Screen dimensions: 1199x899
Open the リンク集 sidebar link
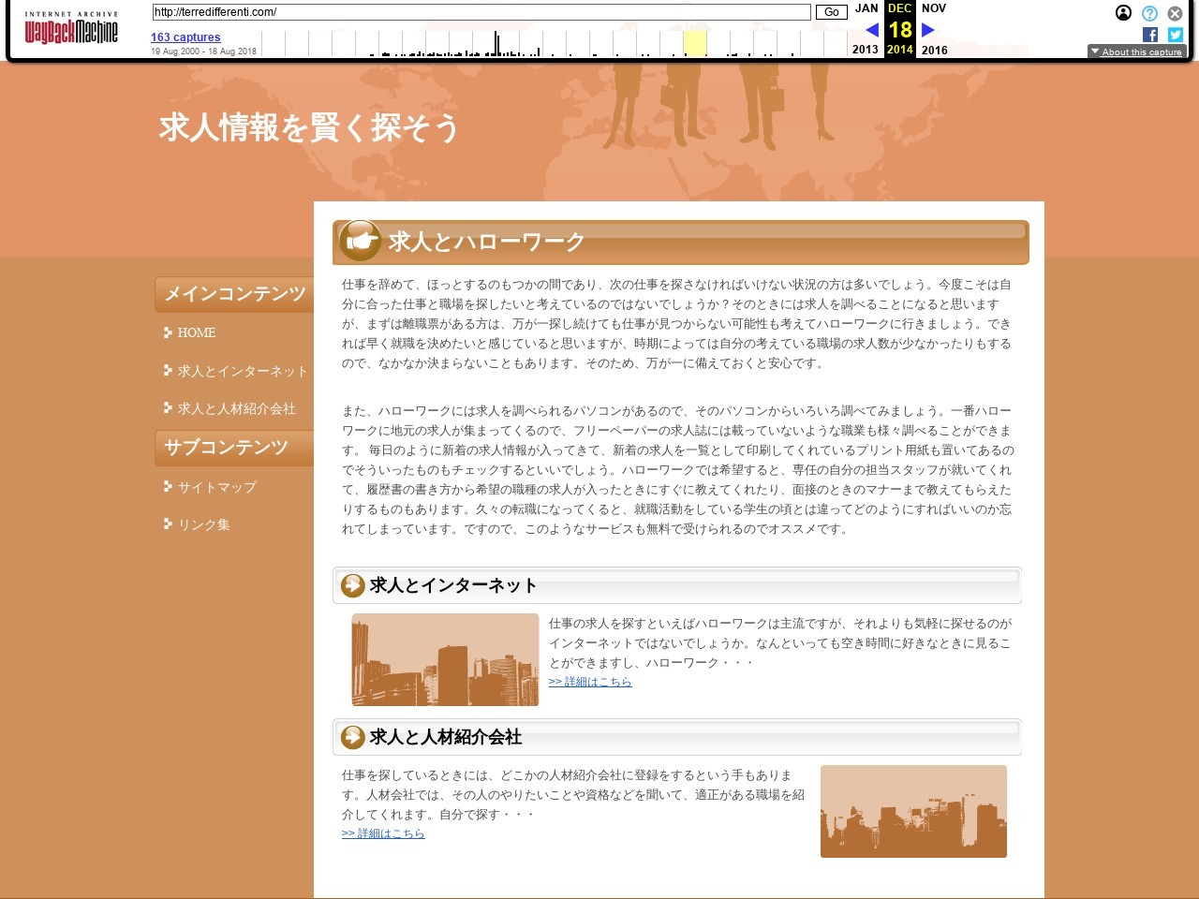tap(203, 524)
